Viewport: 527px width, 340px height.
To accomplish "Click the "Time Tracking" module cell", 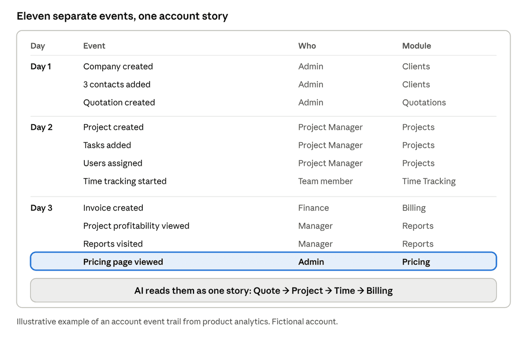I will click(429, 181).
